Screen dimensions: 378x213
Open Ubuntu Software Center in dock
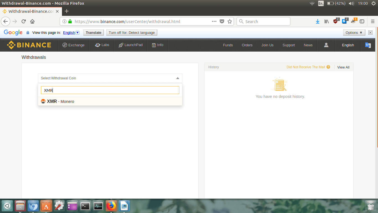pyautogui.click(x=46, y=206)
